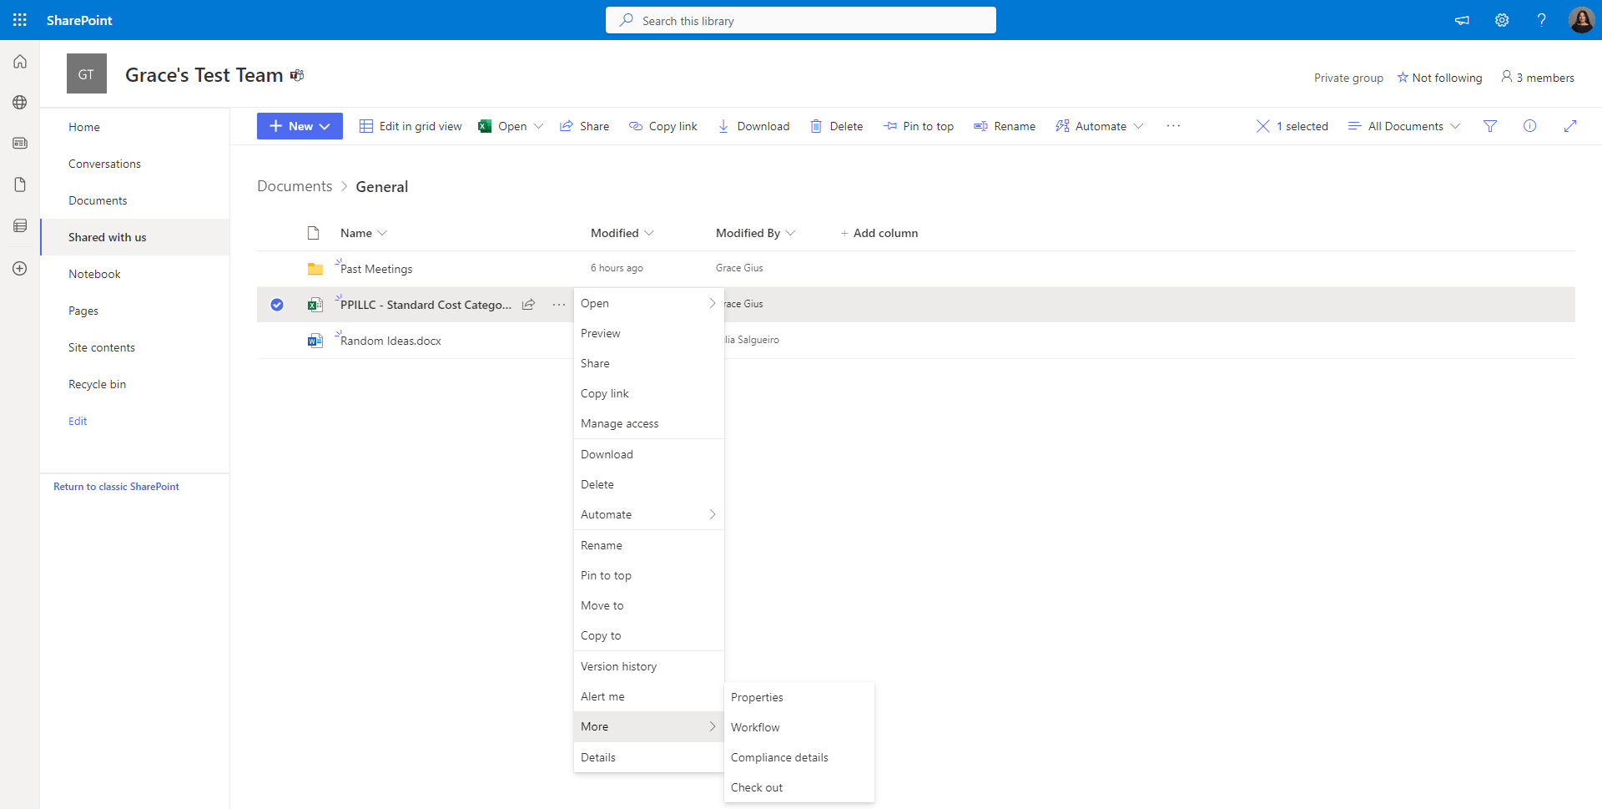Click the Create site plus icon

tap(20, 268)
